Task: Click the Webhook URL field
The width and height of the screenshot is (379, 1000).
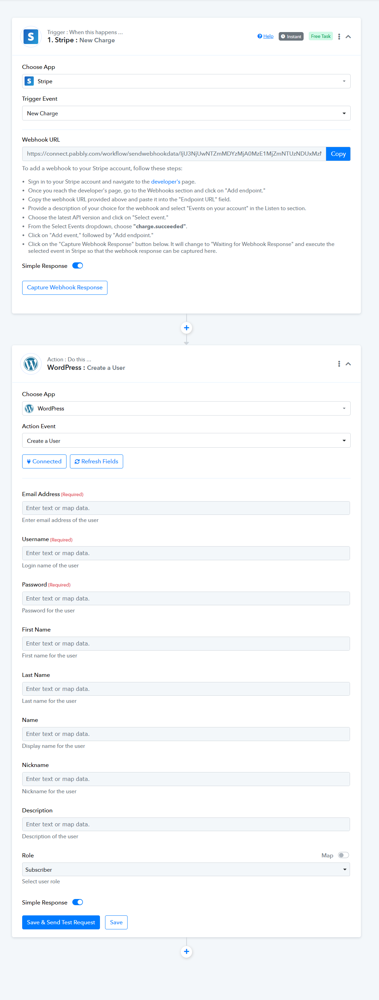Action: point(174,154)
